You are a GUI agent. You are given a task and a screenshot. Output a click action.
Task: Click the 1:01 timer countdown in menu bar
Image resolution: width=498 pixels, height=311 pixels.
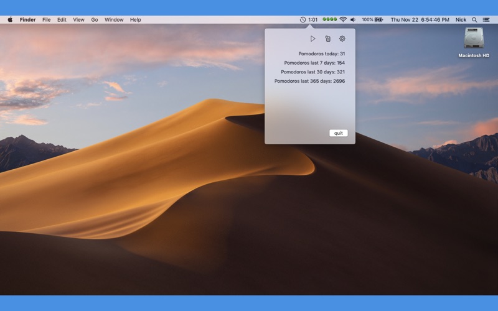313,20
